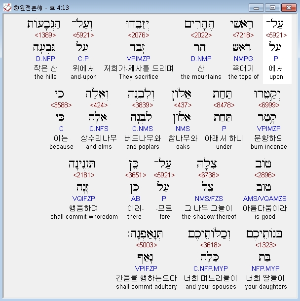This screenshot has width=300, height=301.
Task: Select parsing code C.NMS
Action: [143, 129]
